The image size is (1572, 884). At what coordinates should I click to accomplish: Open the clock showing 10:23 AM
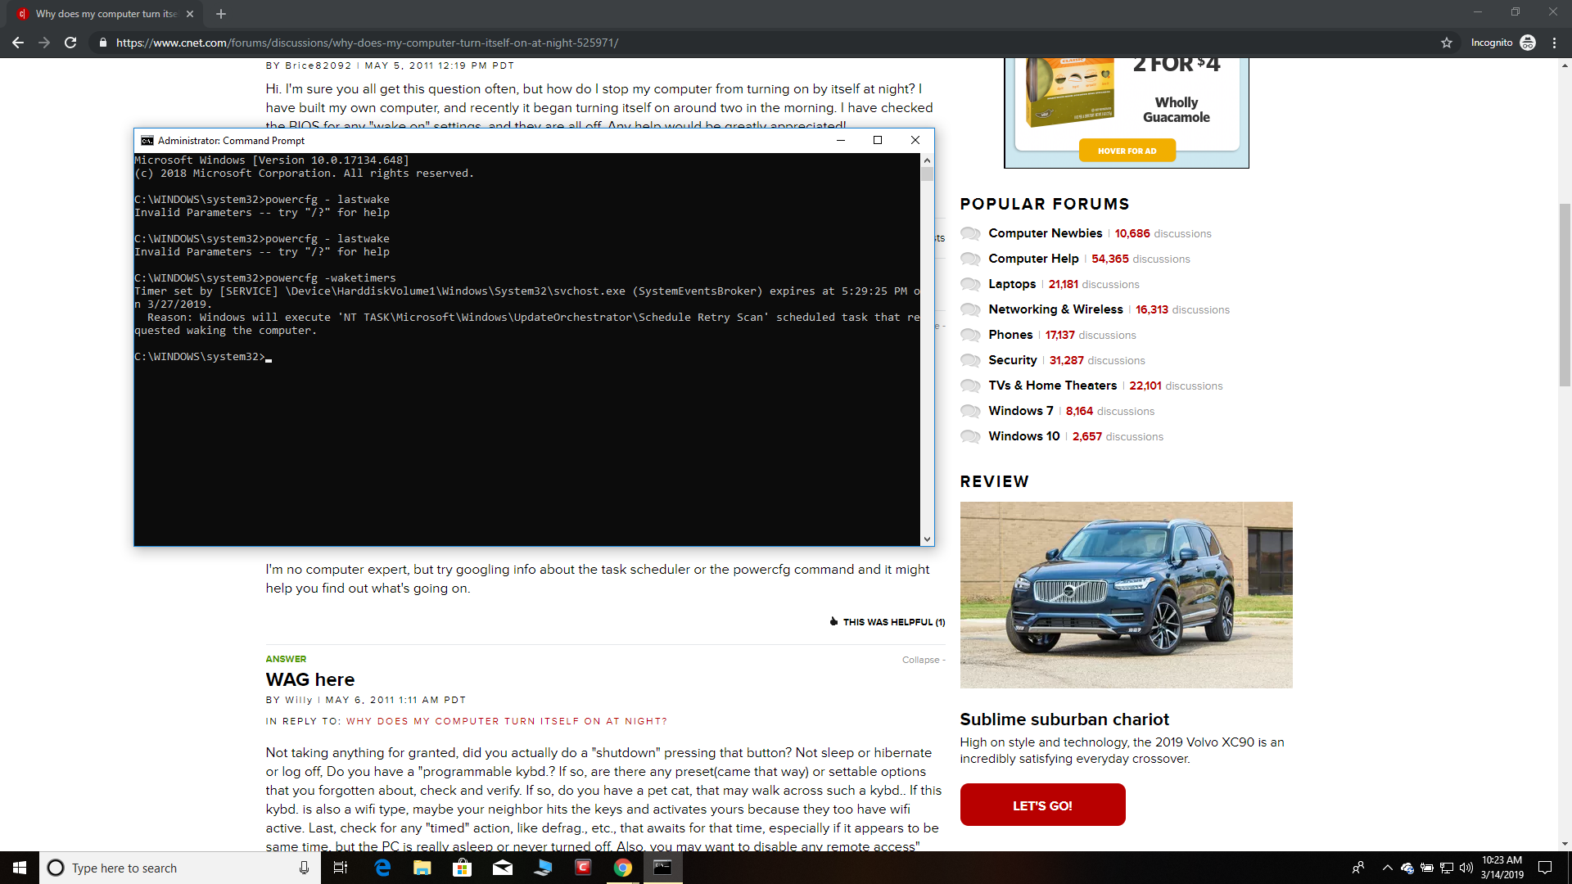tap(1502, 868)
